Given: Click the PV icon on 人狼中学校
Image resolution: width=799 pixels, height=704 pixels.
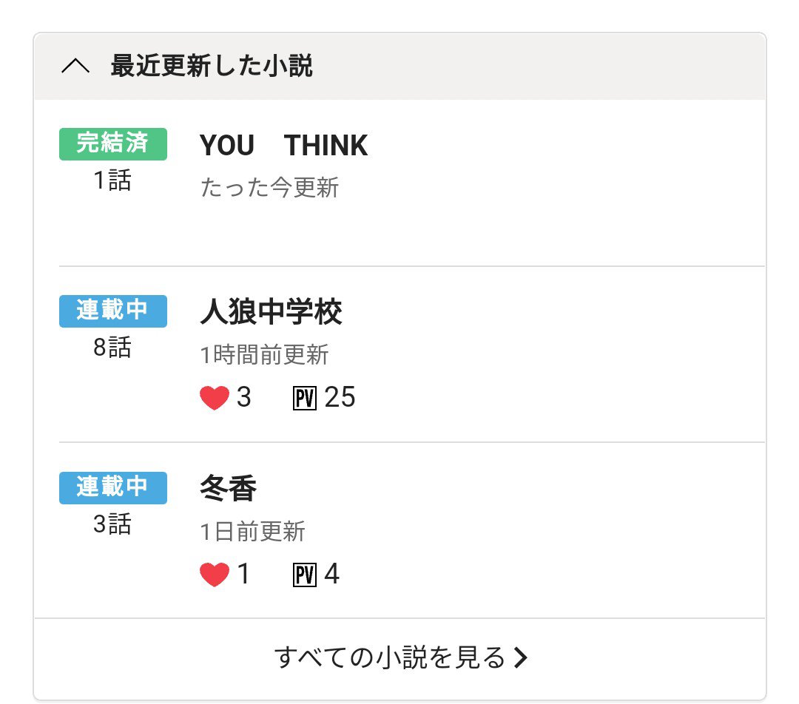Looking at the screenshot, I should pos(304,399).
